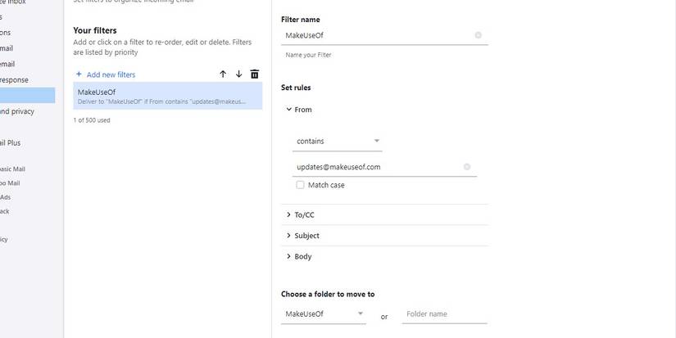Viewport: 676px width, 338px height.
Task: Click the 'Ads' sidebar link
Action: click(x=5, y=197)
